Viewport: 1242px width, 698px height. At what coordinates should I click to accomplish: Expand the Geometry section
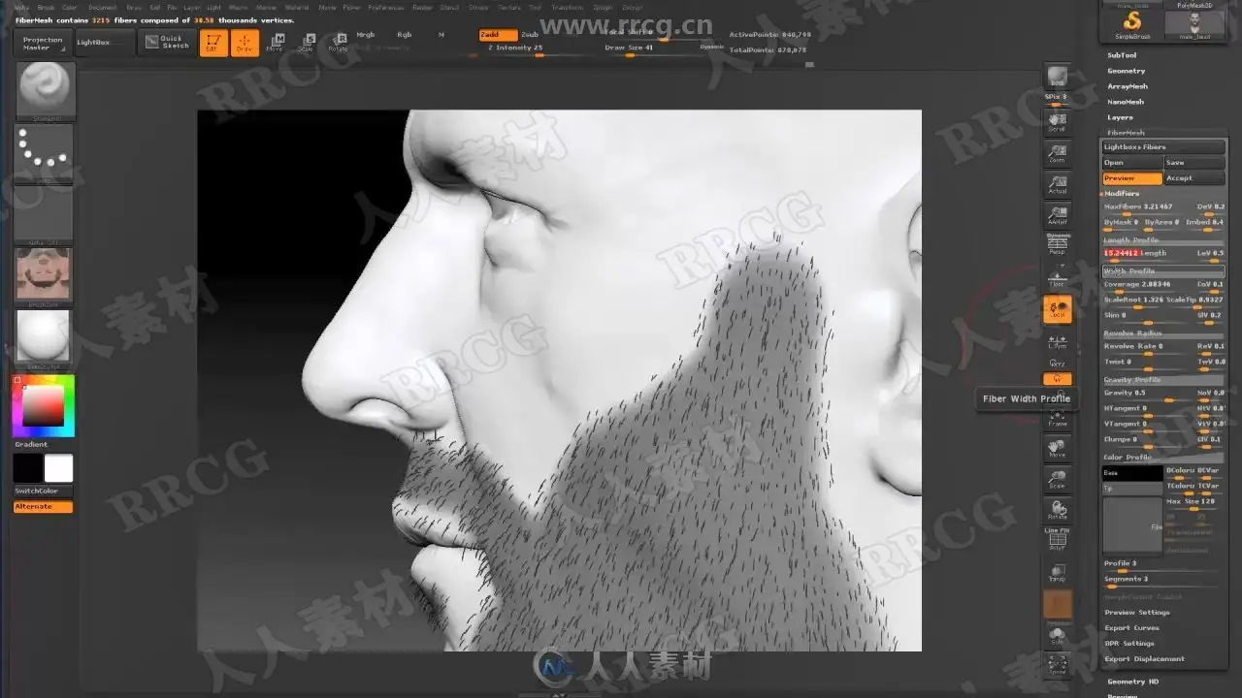tap(1126, 71)
